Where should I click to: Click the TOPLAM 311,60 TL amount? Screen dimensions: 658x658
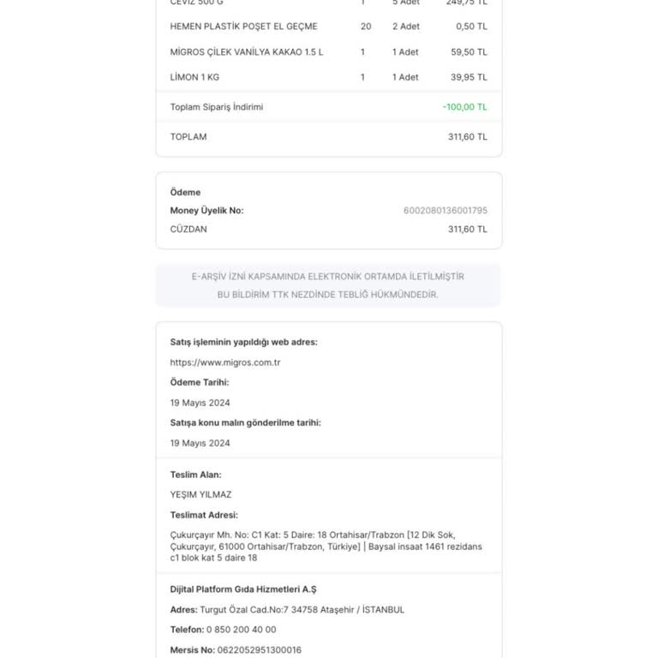click(x=468, y=137)
